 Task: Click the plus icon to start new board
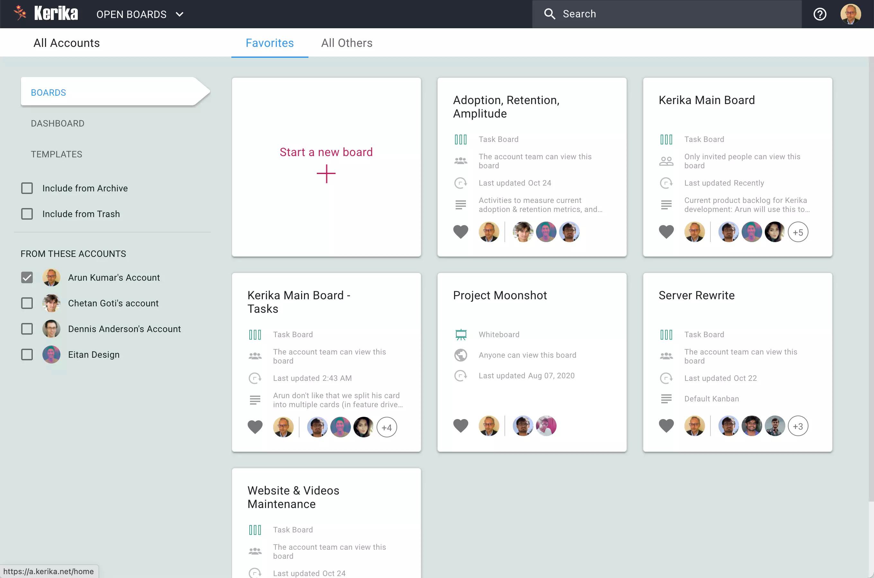click(326, 174)
